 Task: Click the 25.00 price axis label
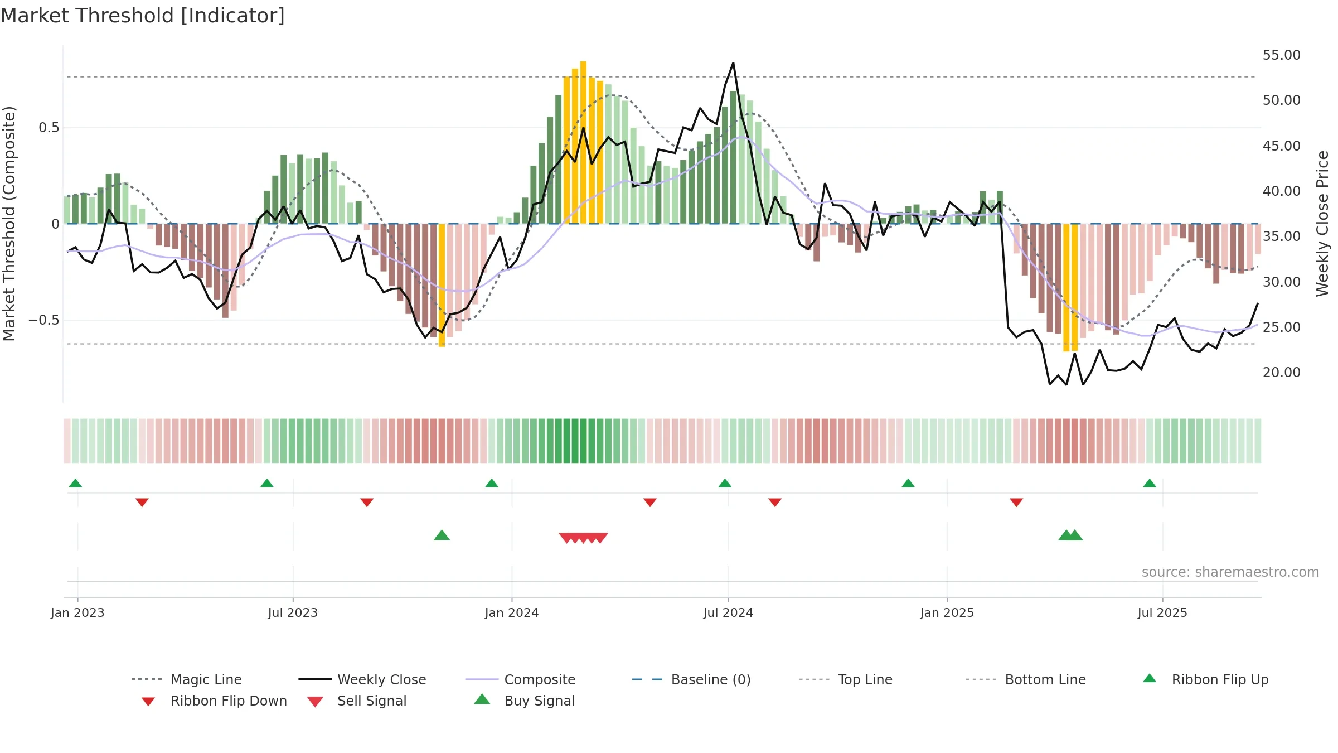1282,327
